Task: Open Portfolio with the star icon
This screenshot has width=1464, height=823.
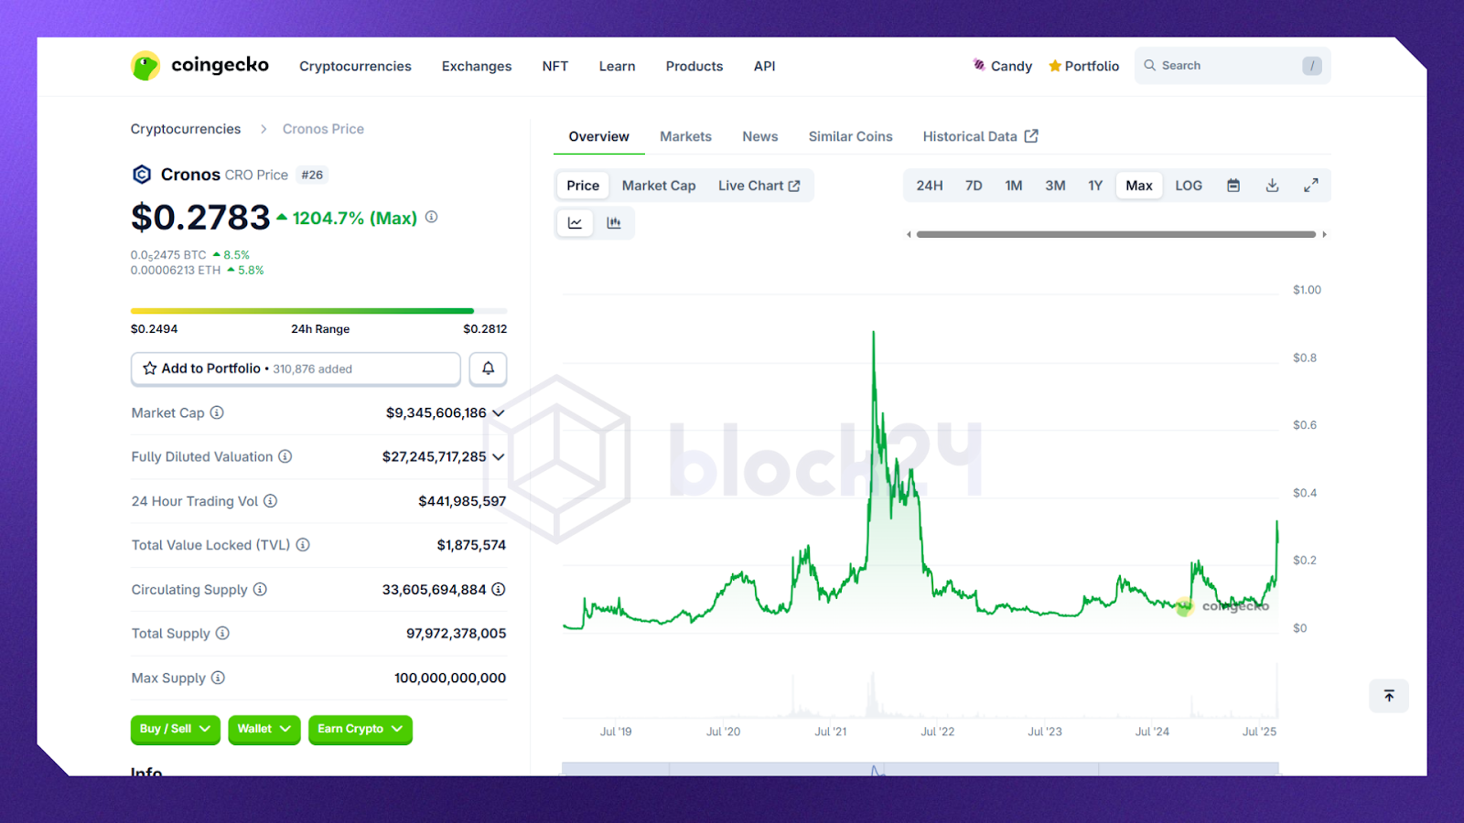Action: click(x=1083, y=66)
